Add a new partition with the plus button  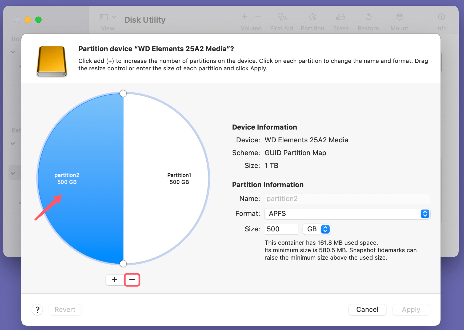coord(114,280)
